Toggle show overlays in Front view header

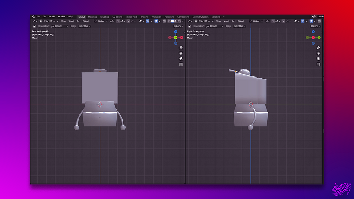[x=156, y=21]
